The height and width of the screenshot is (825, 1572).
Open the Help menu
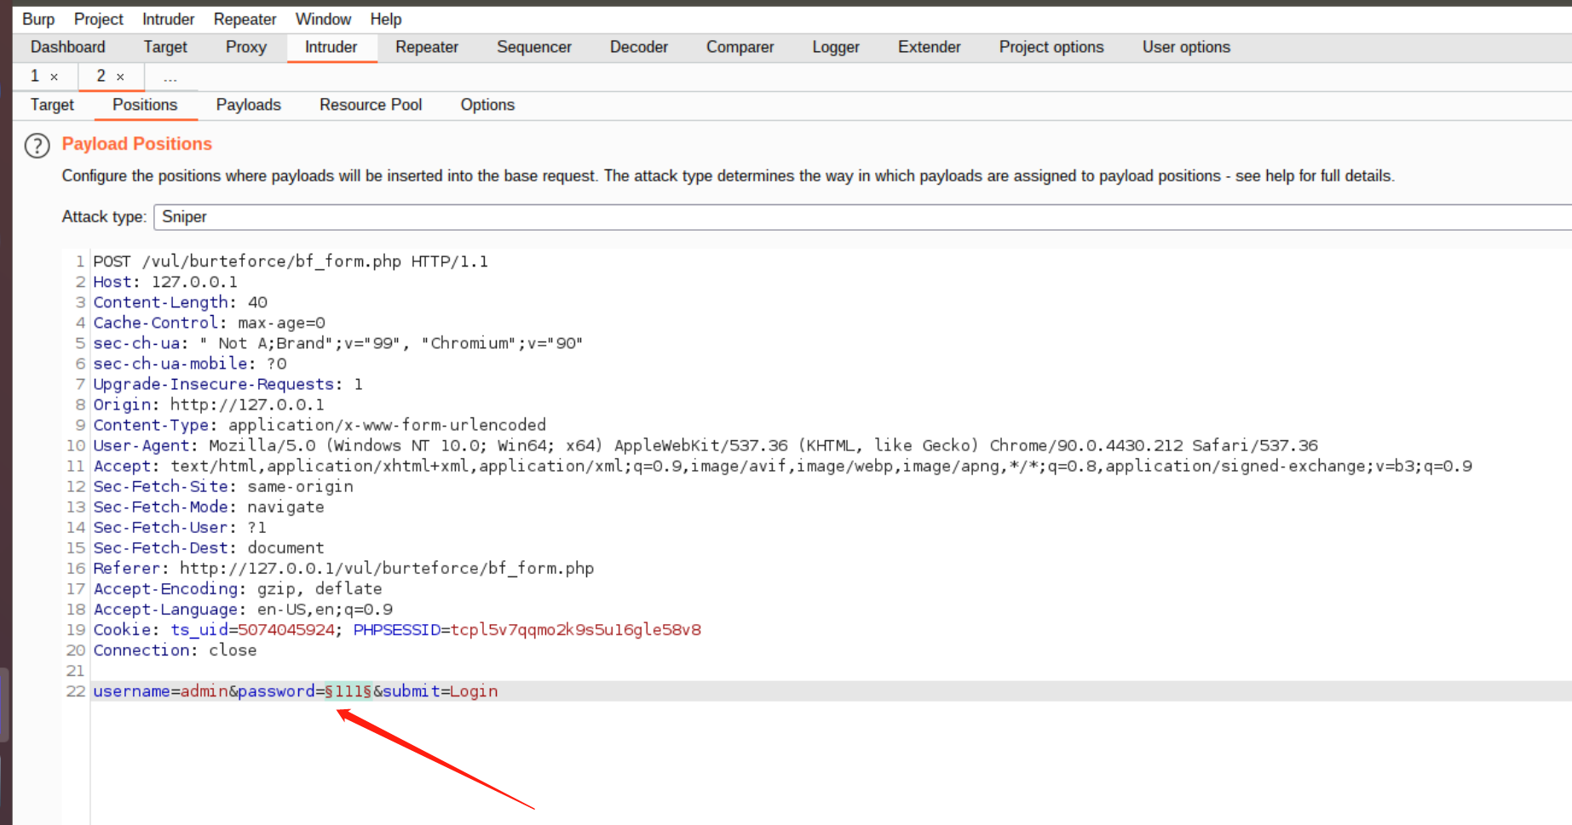pos(386,19)
